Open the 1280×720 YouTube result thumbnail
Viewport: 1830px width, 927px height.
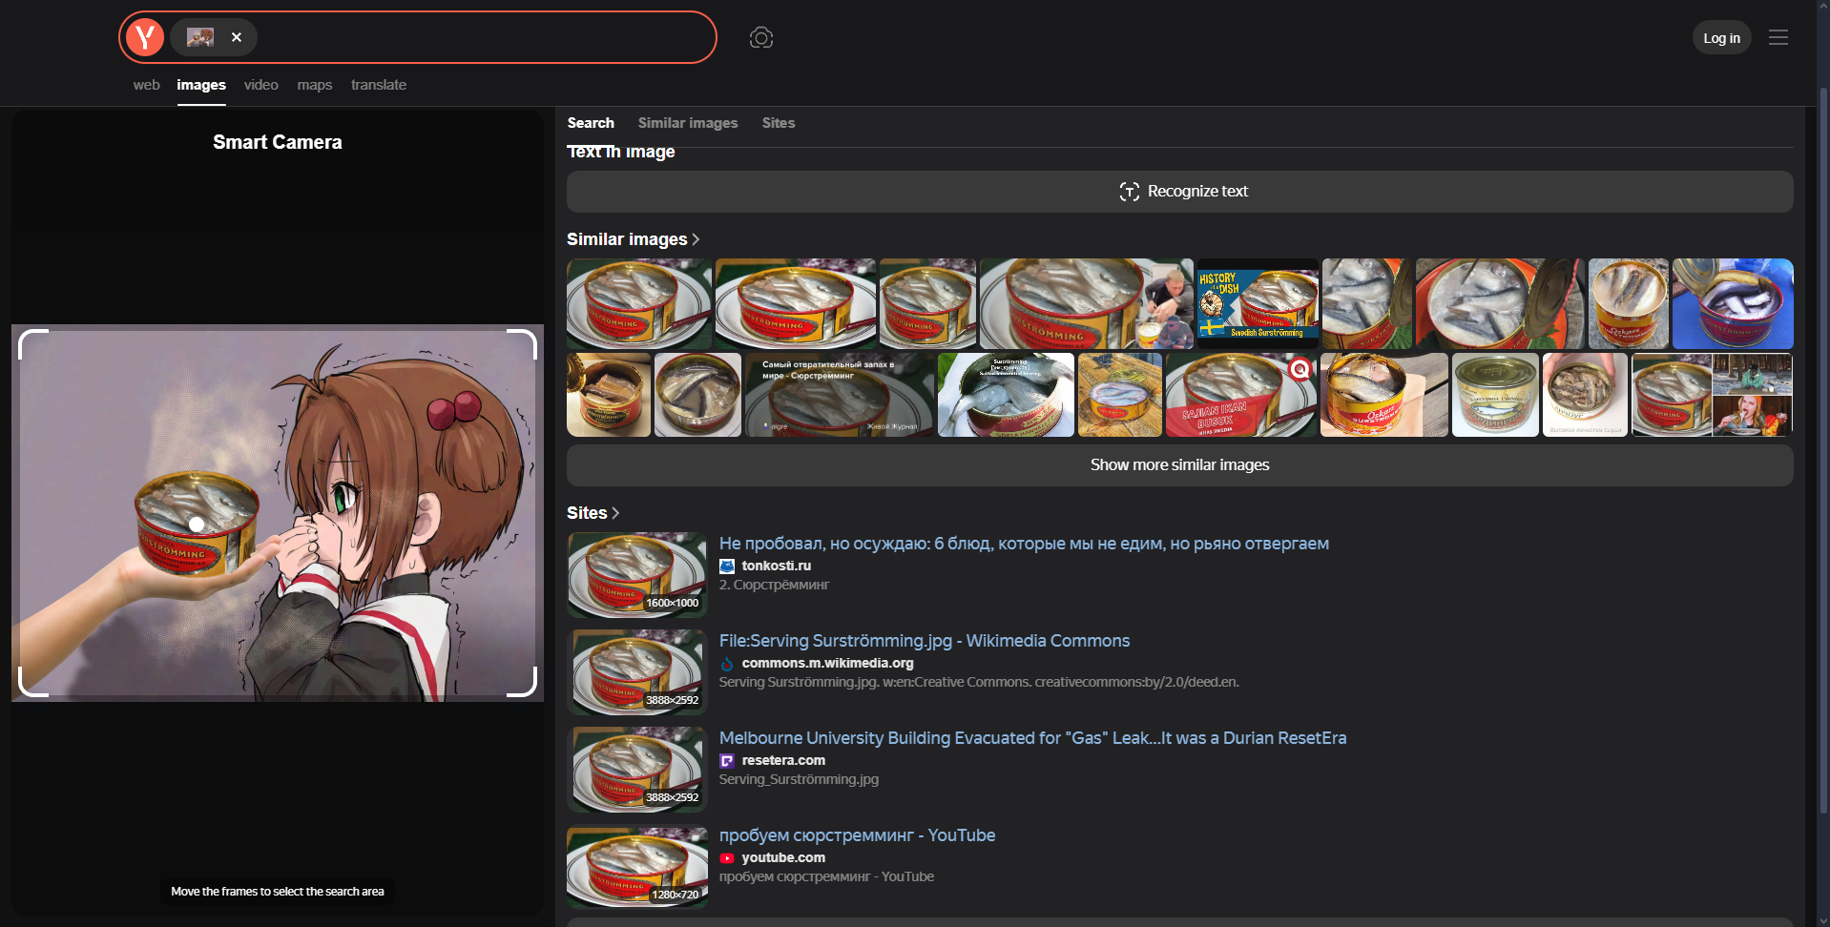coord(637,867)
